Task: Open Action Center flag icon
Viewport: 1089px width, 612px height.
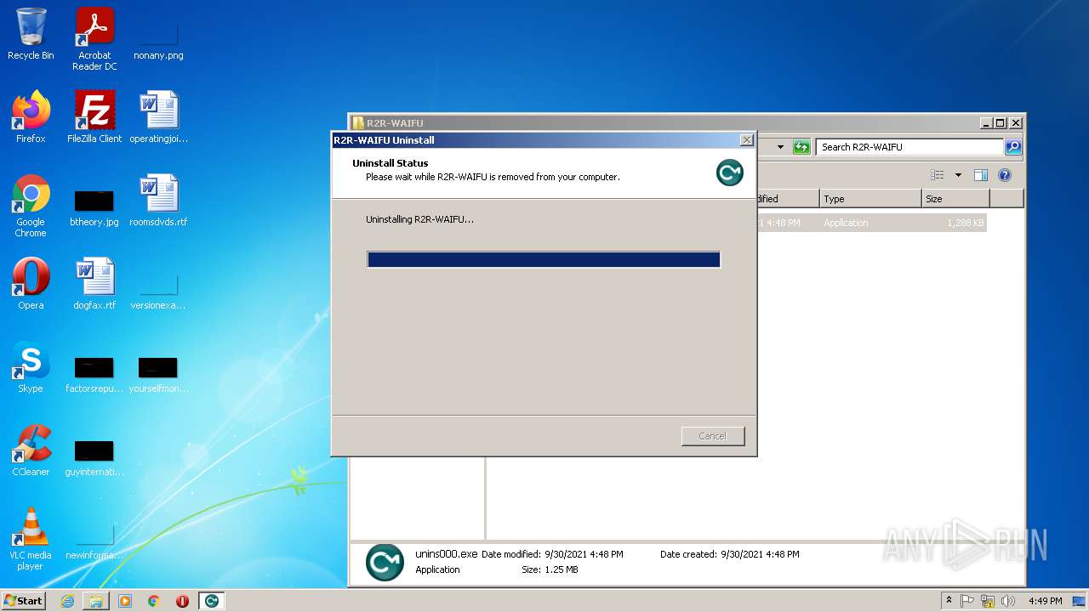Action: [x=967, y=601]
